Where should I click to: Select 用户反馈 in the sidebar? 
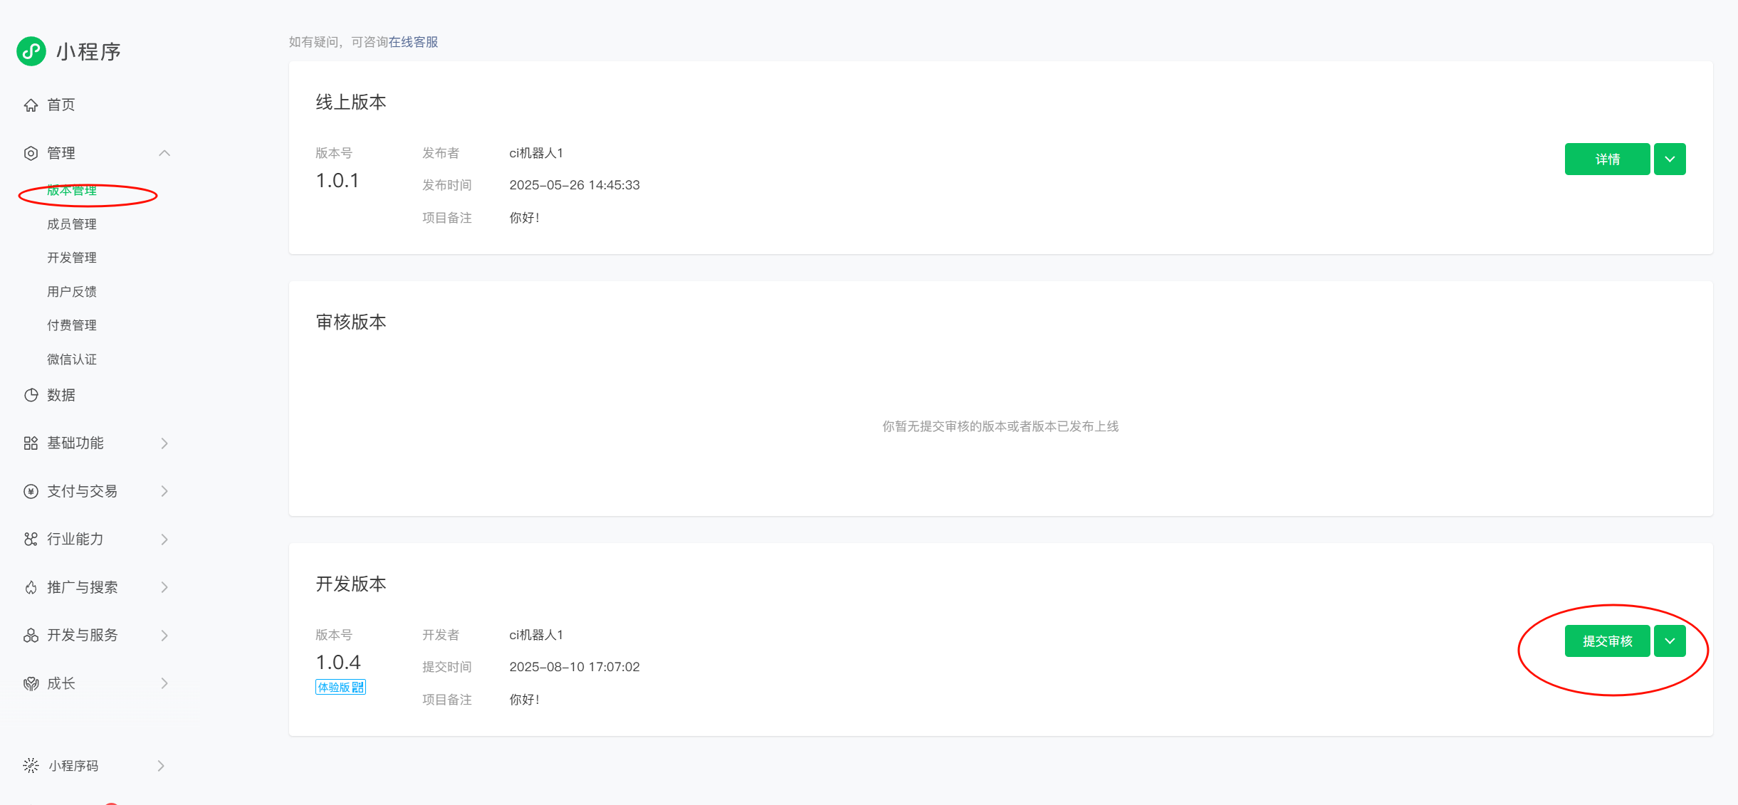click(x=72, y=291)
